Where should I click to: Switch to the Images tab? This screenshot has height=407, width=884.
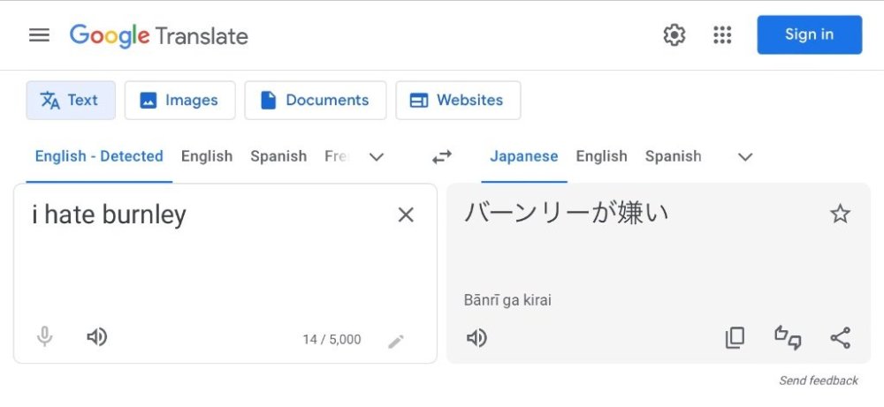[179, 101]
